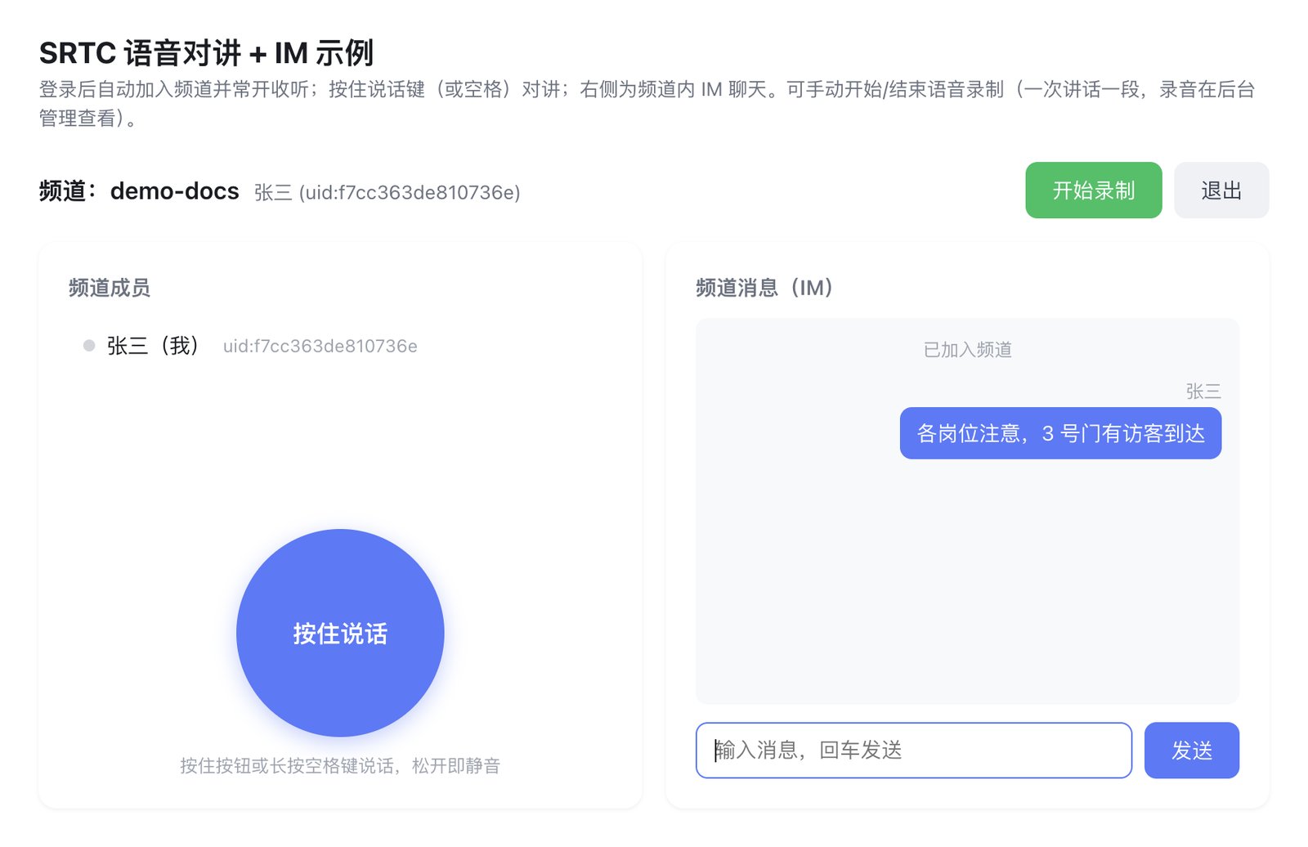
Task: Click 张三 (uid:f7cc363de810736e) in channel header
Action: [x=387, y=192]
